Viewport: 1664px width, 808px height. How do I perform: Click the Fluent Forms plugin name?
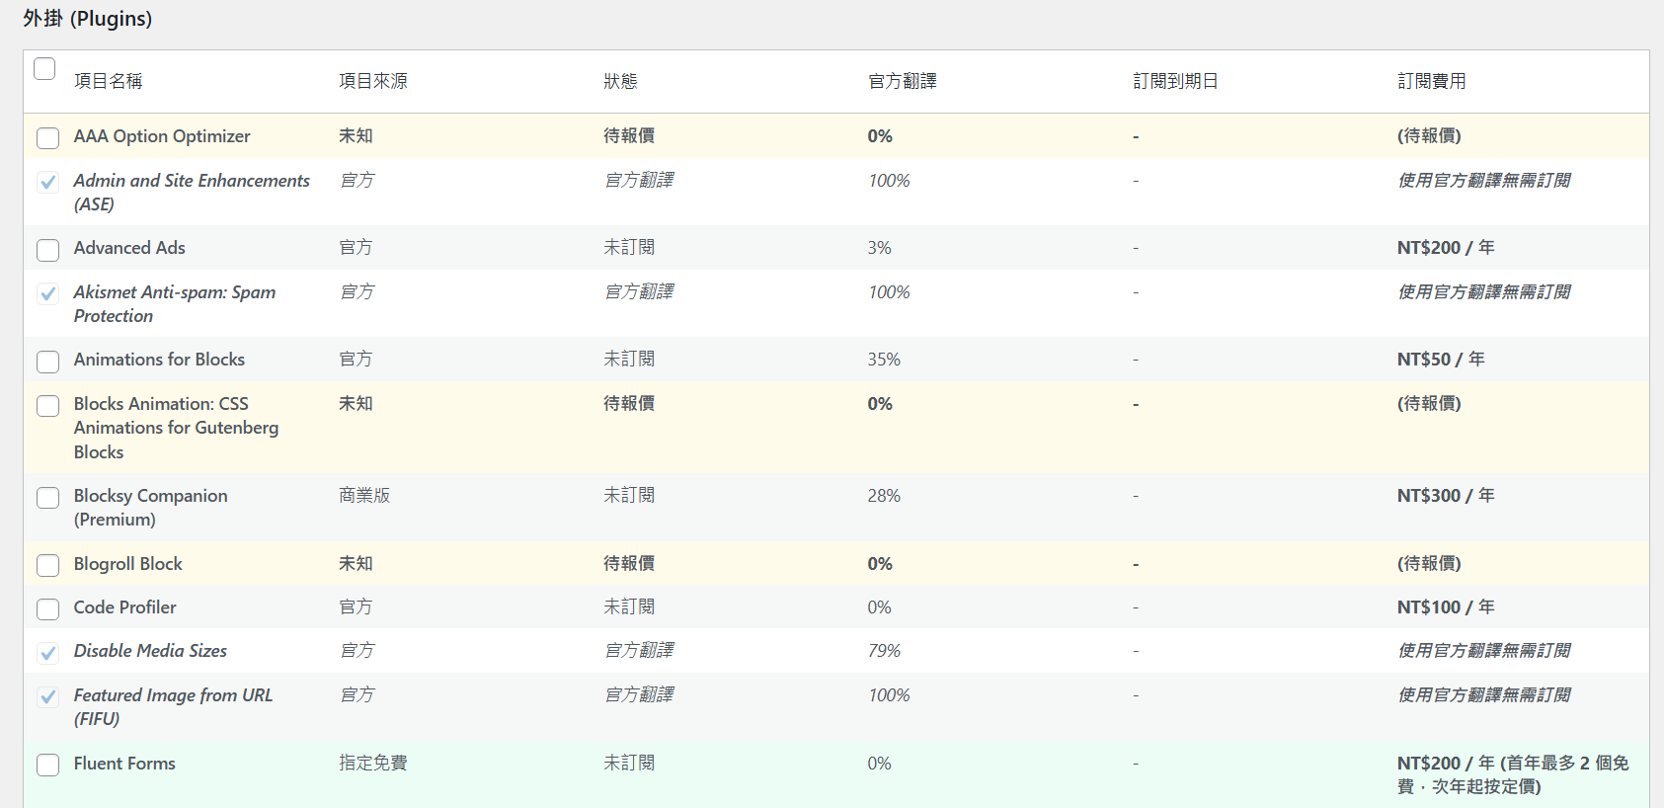click(x=124, y=764)
